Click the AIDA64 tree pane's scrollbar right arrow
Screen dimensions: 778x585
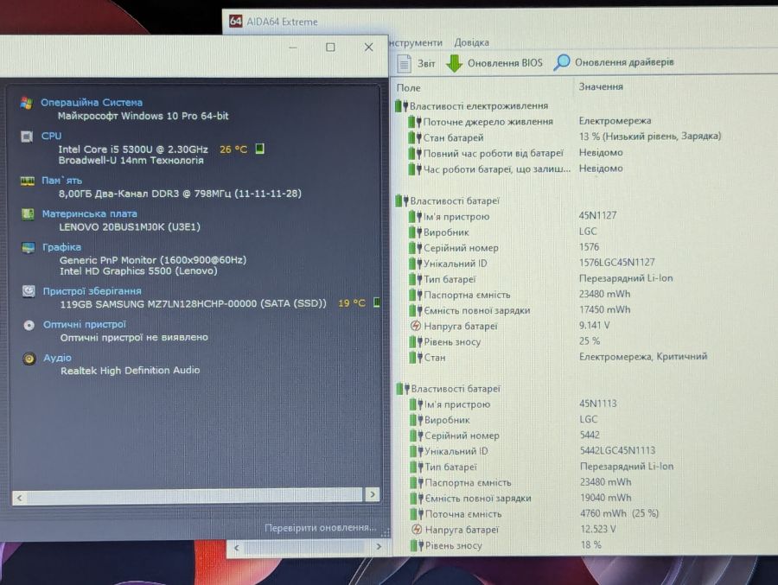(x=379, y=547)
